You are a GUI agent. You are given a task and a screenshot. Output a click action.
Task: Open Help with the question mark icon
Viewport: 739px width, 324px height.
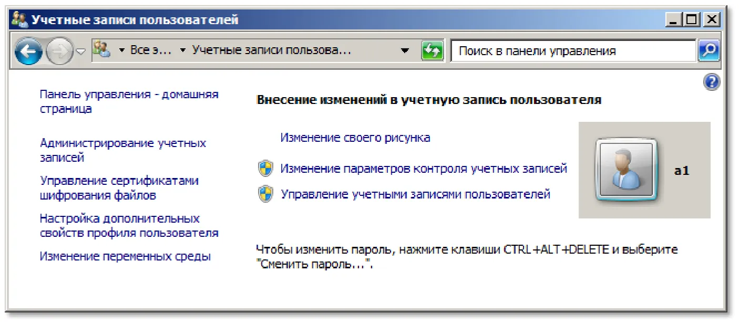(x=711, y=82)
